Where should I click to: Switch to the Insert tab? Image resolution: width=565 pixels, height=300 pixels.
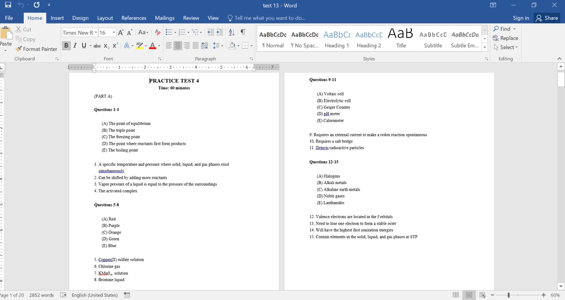[57, 18]
